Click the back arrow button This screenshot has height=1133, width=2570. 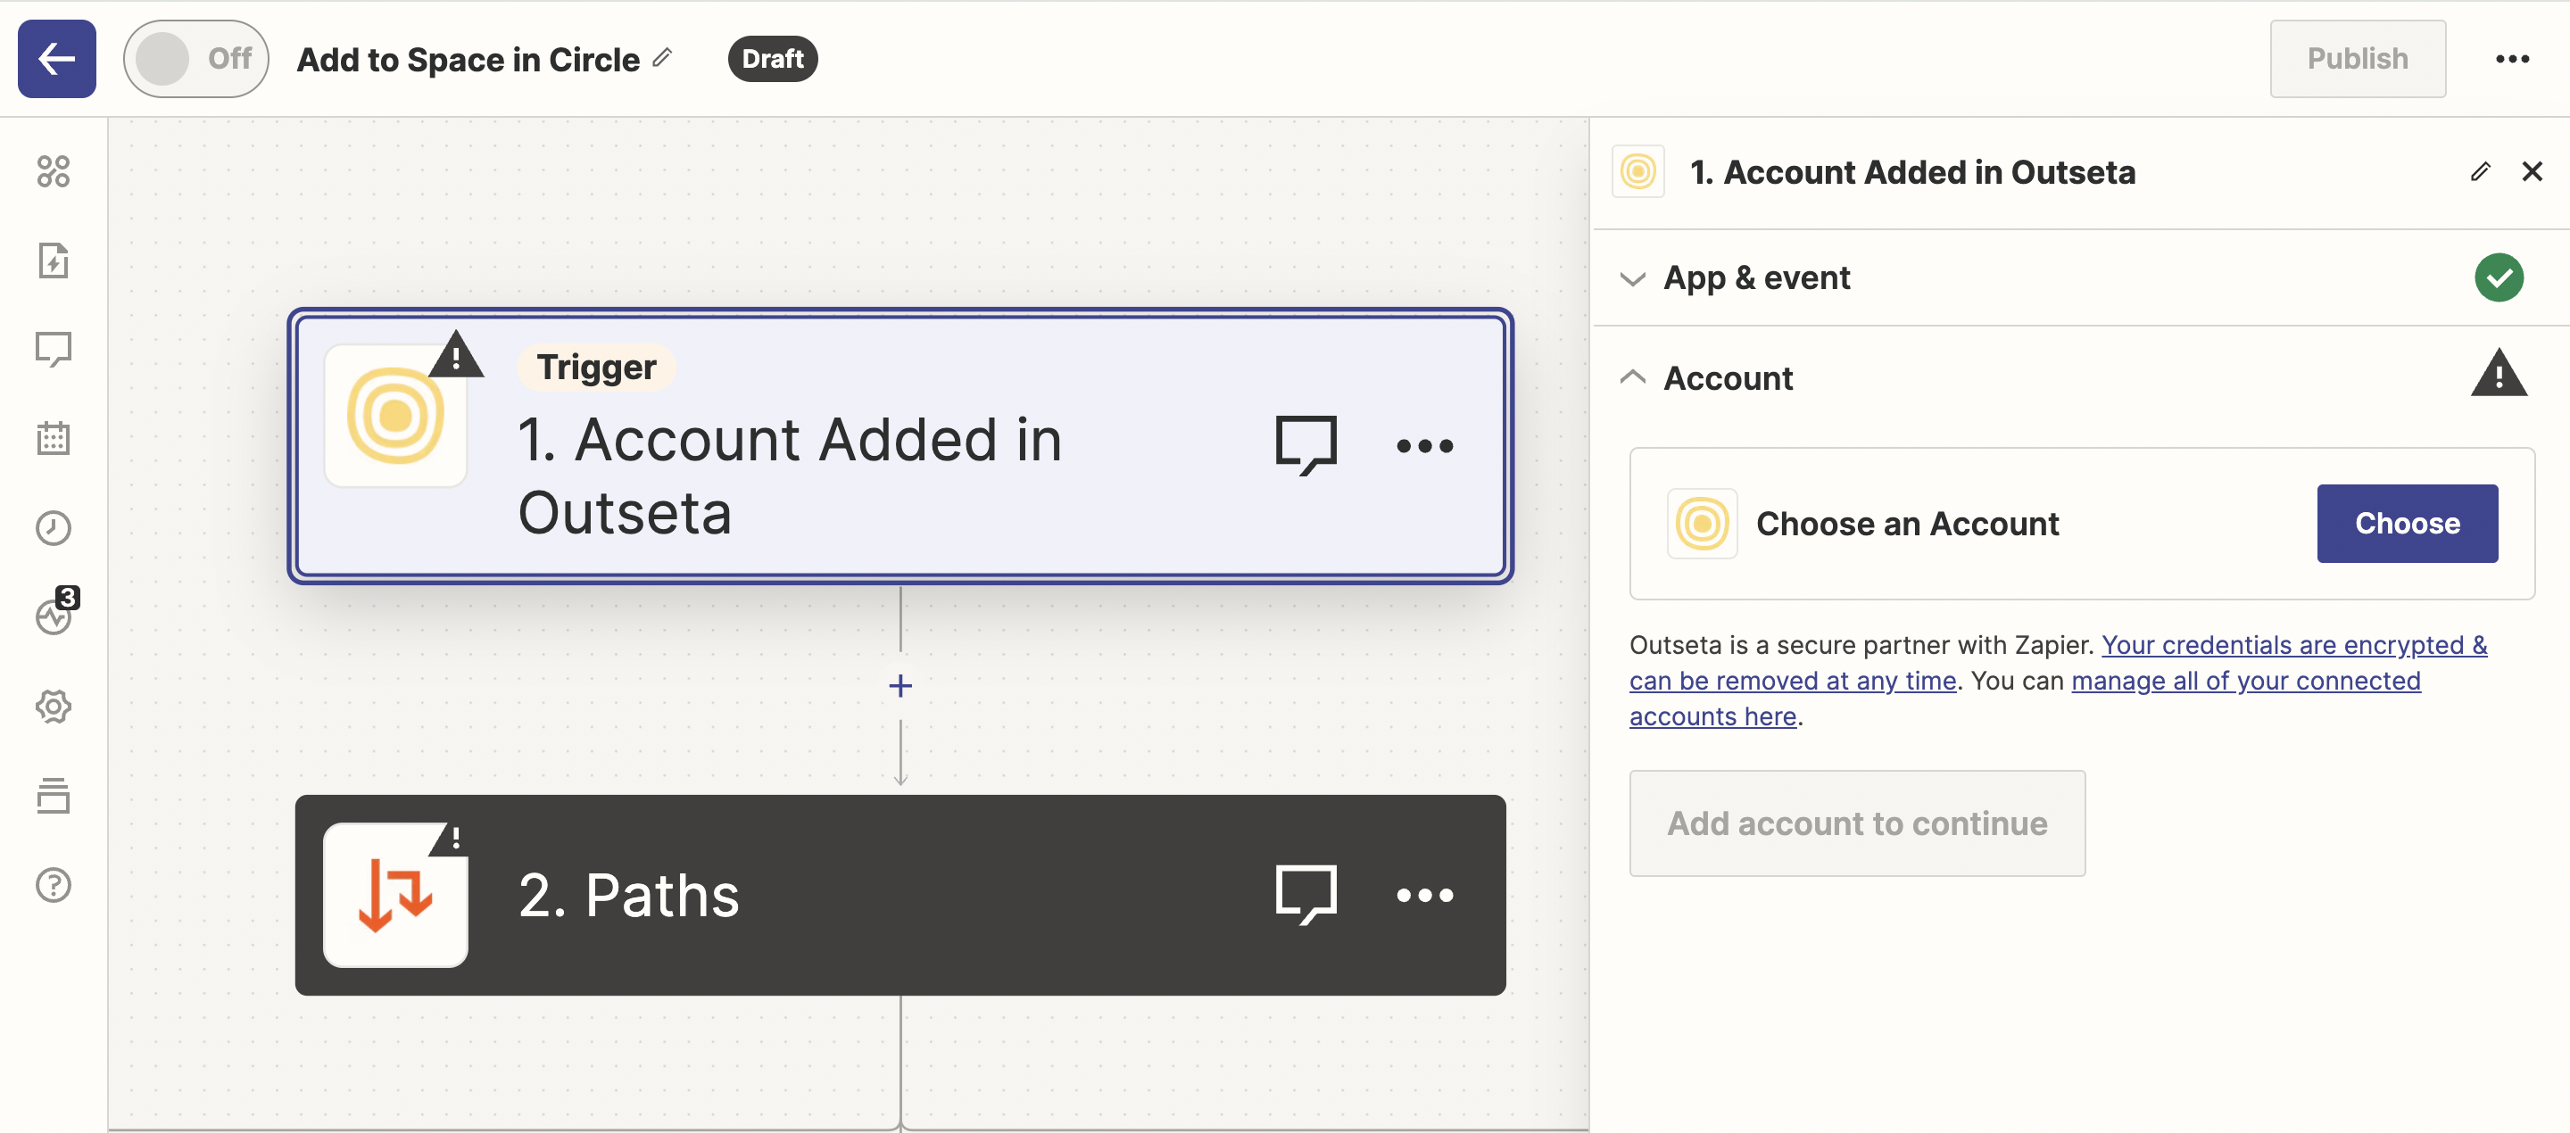click(57, 59)
